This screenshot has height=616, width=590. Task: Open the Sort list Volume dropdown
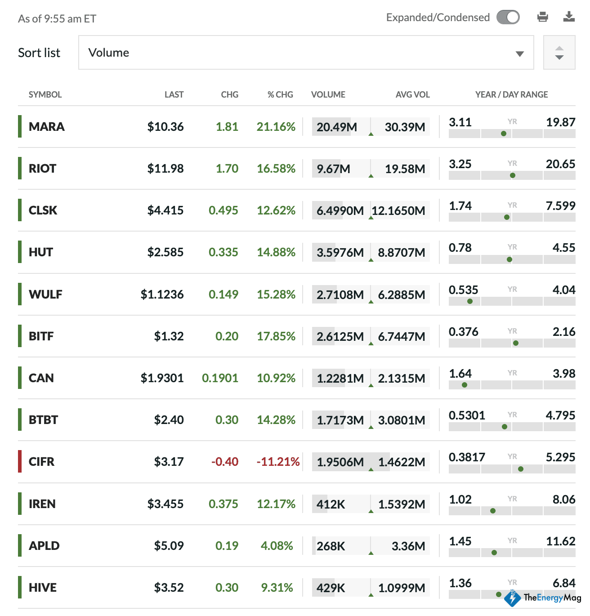(x=306, y=53)
